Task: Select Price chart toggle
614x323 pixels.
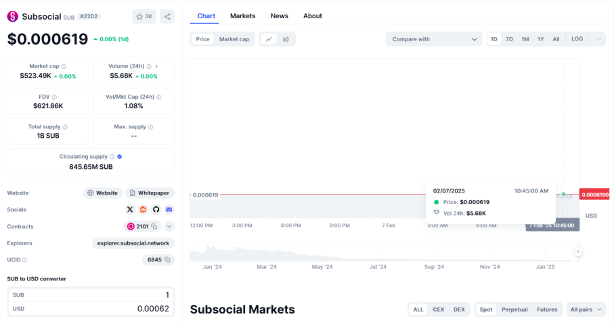Action: tap(202, 39)
